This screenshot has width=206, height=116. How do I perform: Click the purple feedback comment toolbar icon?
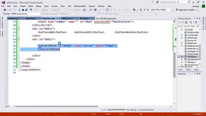coord(95,10)
